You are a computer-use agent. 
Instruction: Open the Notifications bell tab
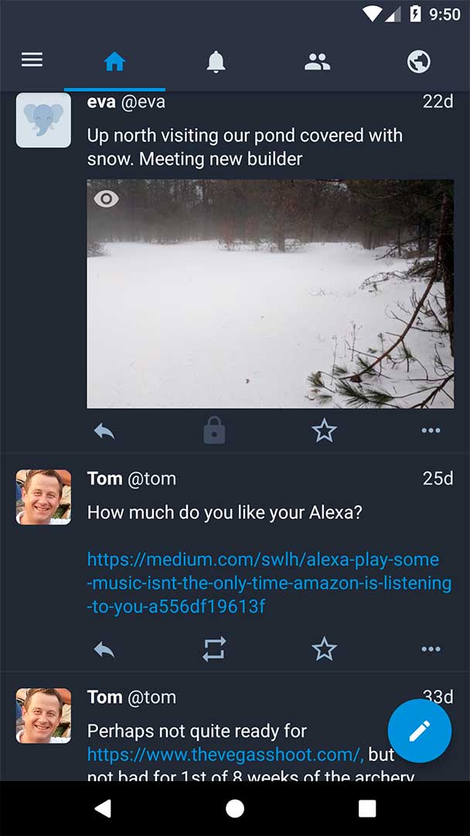click(216, 62)
